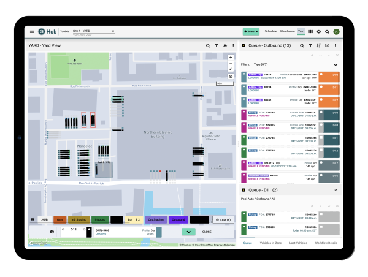This screenshot has height=277, width=368.
Task: Open the Vehicles in Zone tab
Action: 270,243
